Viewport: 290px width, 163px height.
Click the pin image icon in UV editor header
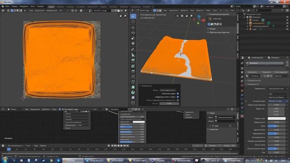[x=126, y=10]
